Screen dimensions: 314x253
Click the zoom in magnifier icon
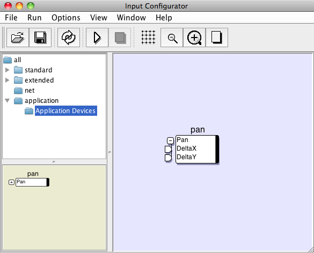coord(194,38)
